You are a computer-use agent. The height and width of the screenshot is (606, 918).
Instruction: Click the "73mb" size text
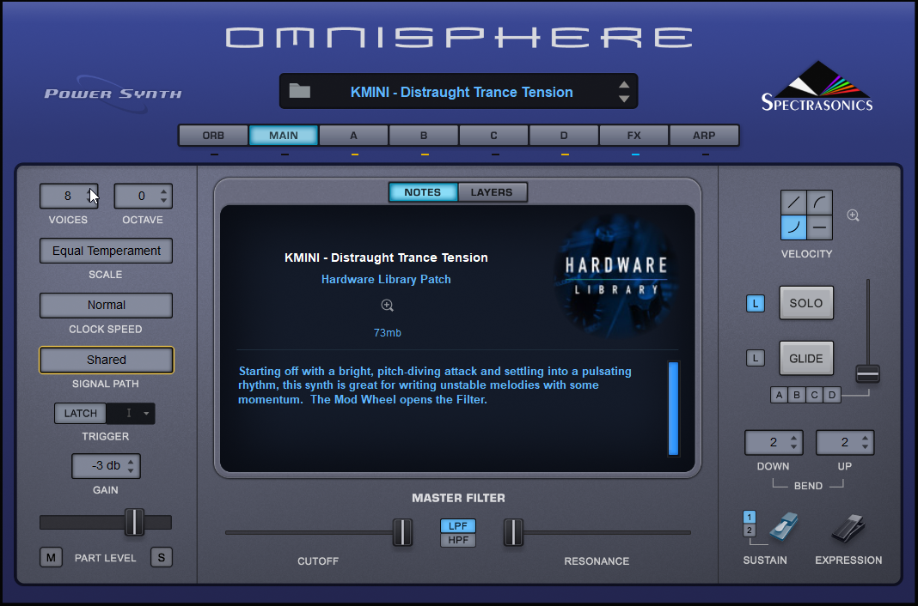[x=388, y=332]
